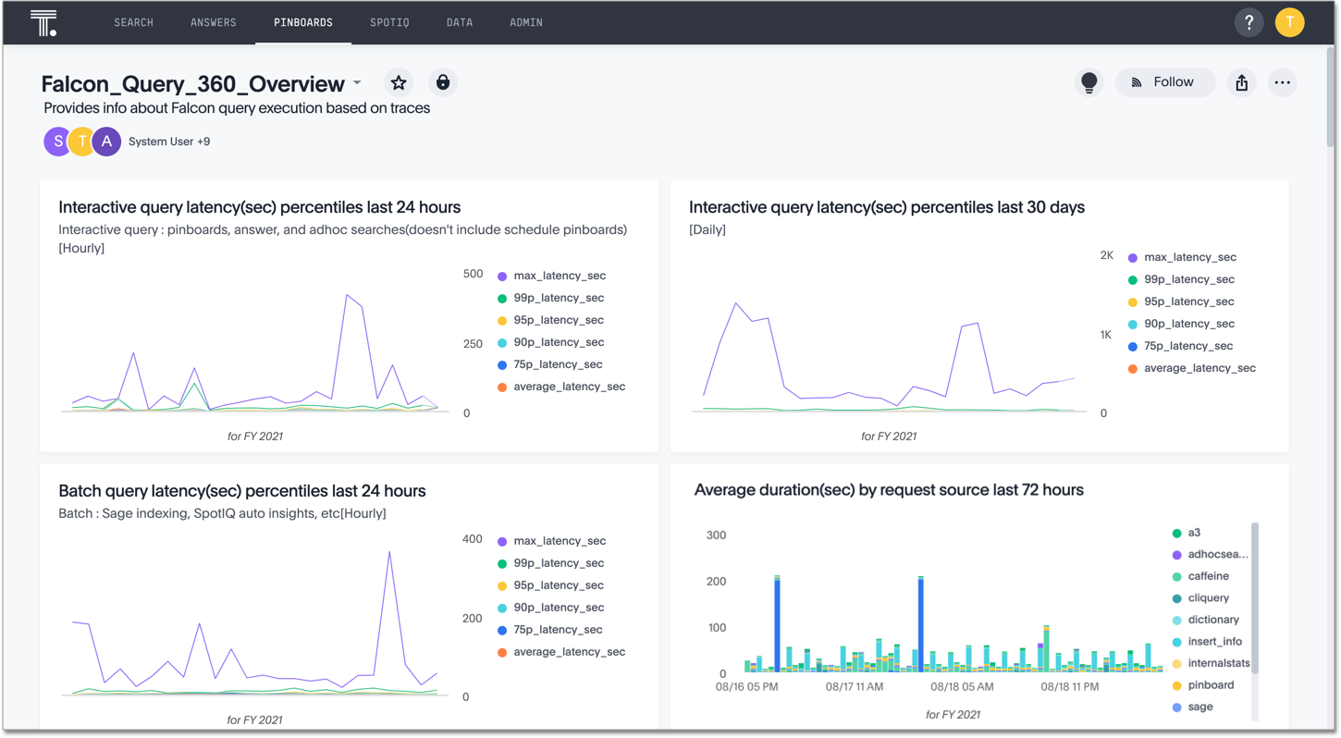Click the Follow button
1341x738 pixels.
(x=1164, y=82)
